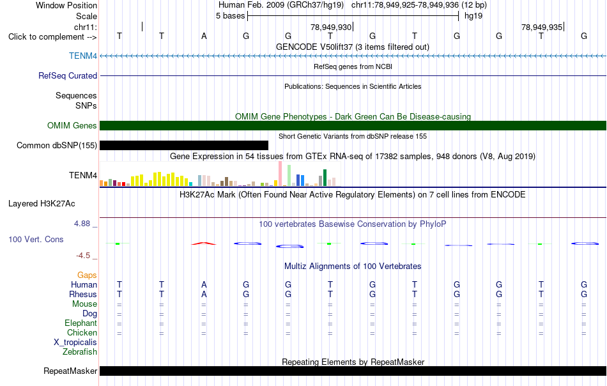Viewport: 607px width, 386px height.
Task: Click the 78,949,930 position marker
Action: (x=332, y=27)
